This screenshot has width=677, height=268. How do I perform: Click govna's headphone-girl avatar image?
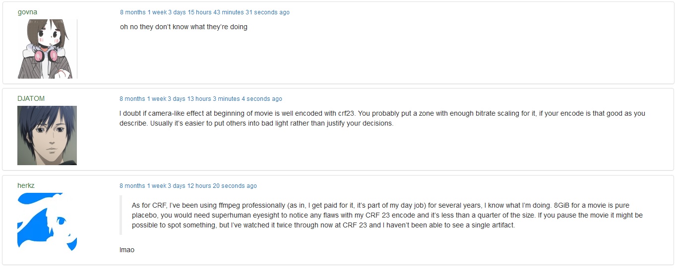(47, 49)
